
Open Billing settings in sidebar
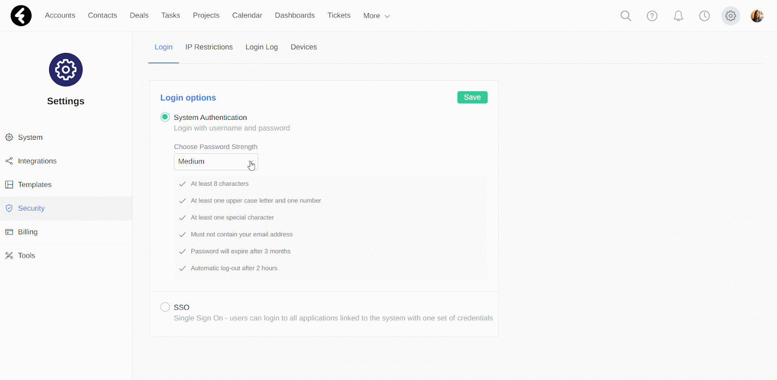pos(66,232)
